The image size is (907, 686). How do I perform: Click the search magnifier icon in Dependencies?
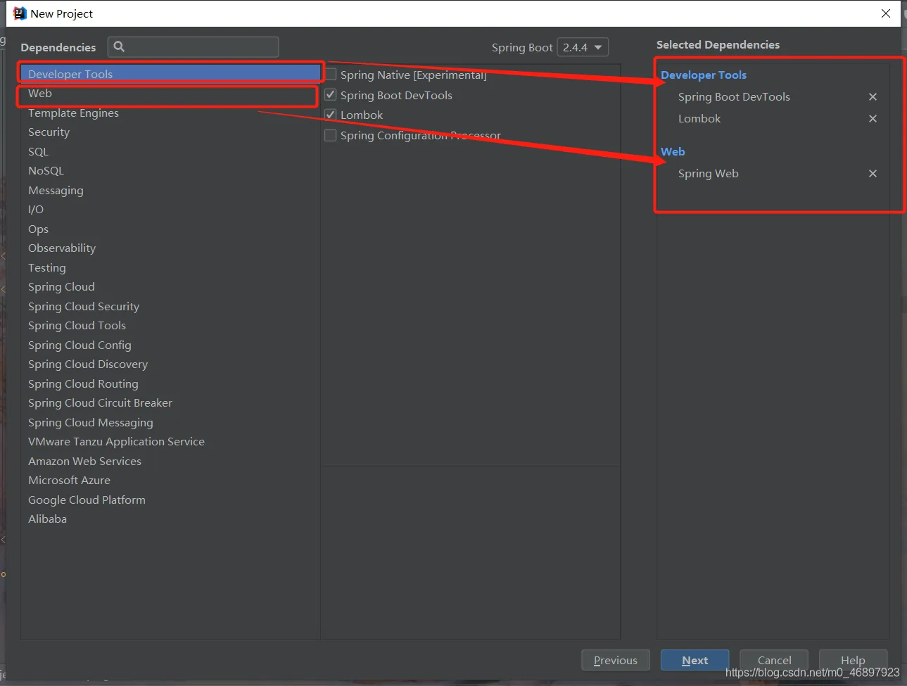120,46
